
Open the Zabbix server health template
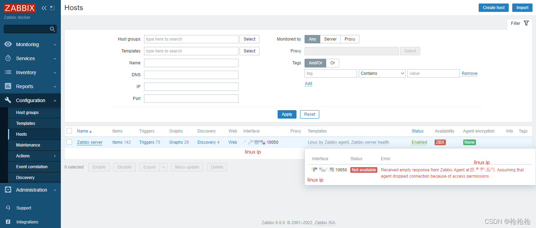(370, 142)
